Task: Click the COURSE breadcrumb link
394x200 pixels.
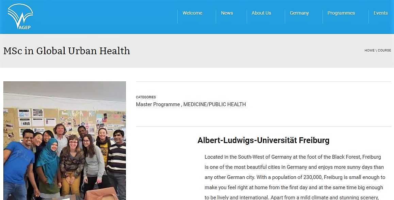Action: (x=384, y=50)
